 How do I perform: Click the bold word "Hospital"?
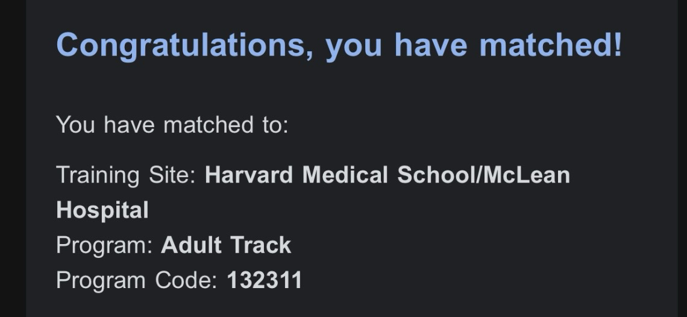[x=102, y=210]
